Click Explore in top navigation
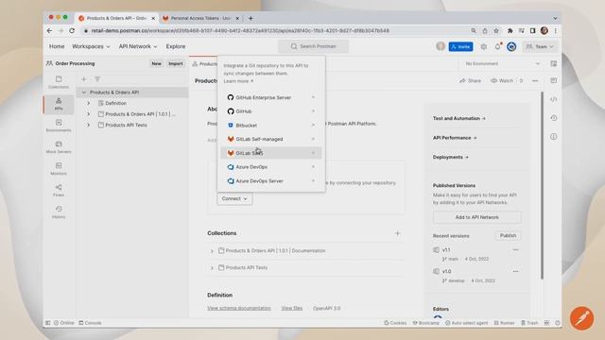The width and height of the screenshot is (605, 340). click(176, 46)
